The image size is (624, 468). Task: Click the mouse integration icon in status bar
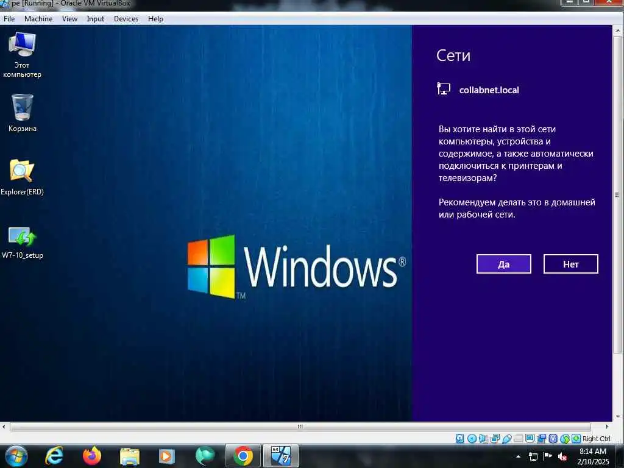click(x=565, y=439)
